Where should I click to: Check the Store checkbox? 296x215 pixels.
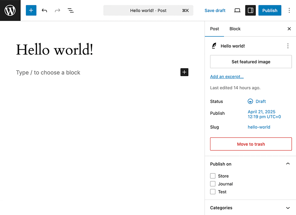tap(213, 176)
